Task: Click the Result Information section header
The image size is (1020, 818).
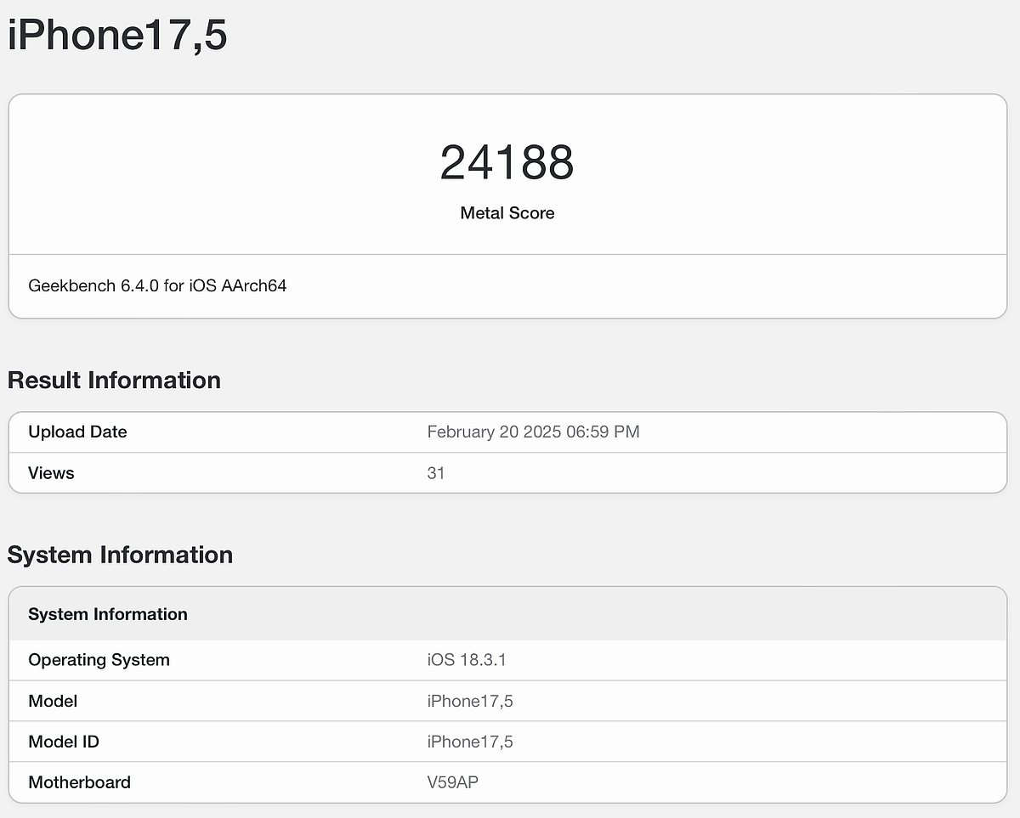Action: point(113,381)
